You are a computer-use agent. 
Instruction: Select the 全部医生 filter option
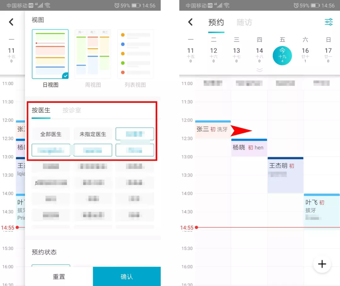point(51,134)
